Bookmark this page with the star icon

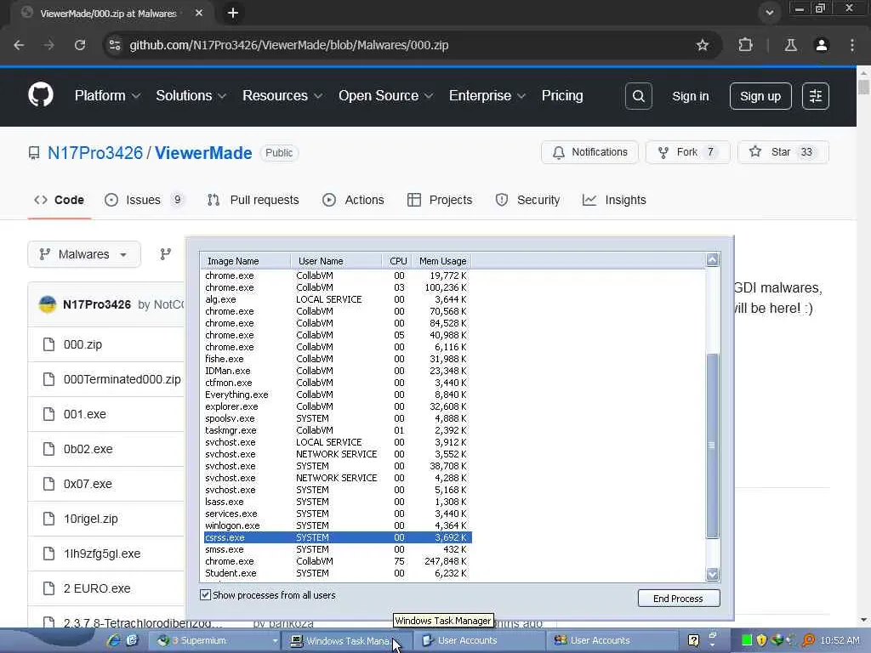pos(703,45)
